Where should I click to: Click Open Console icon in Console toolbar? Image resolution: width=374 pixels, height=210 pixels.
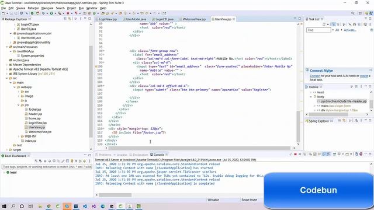click(x=347, y=154)
